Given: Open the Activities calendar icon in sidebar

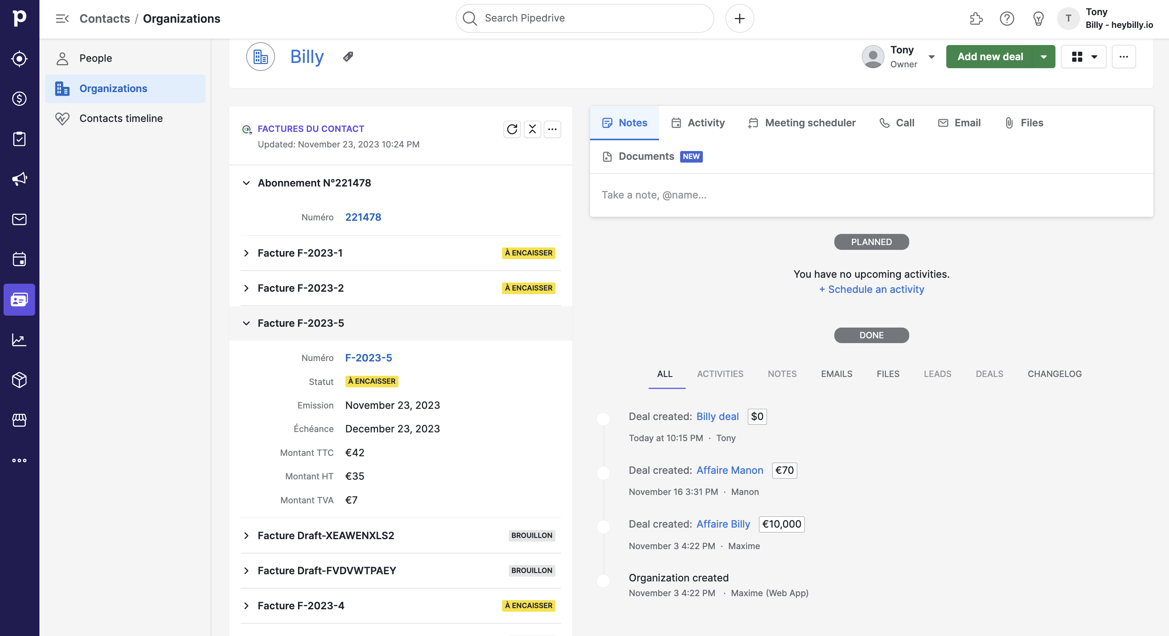Looking at the screenshot, I should (20, 259).
